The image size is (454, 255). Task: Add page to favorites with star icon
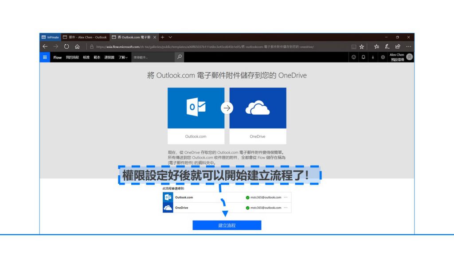tap(362, 46)
